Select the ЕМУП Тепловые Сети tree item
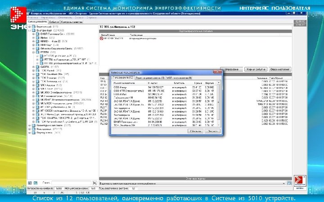The width and height of the screenshot is (324, 202). (58, 34)
